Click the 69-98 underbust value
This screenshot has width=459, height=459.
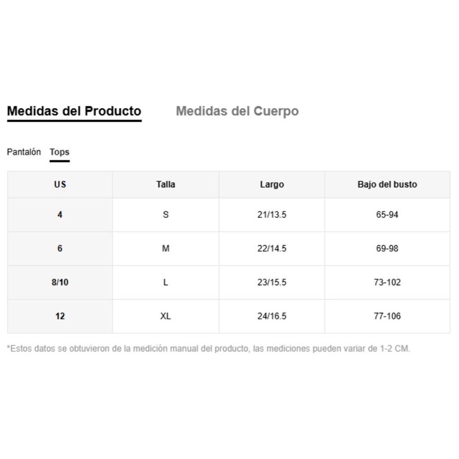pos(387,248)
